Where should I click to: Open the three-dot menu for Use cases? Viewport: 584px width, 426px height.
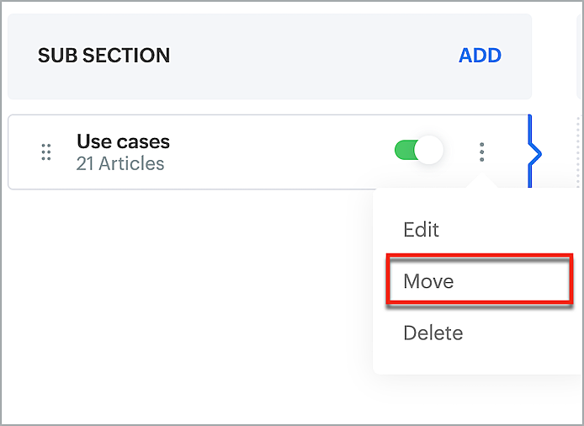pos(482,152)
